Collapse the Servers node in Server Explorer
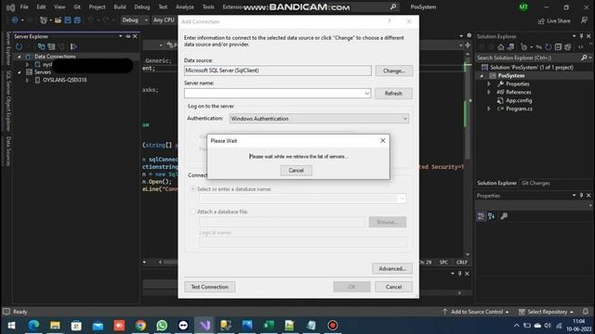 click(20, 72)
